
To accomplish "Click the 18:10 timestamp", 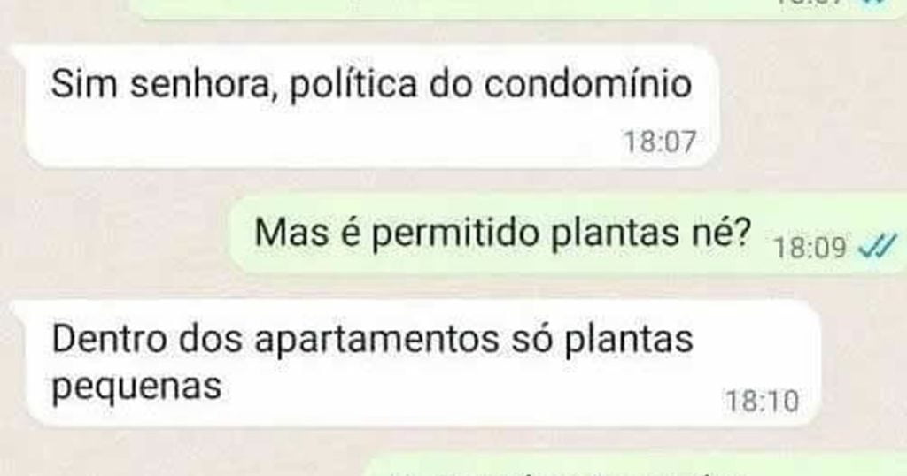I will click(x=763, y=401).
